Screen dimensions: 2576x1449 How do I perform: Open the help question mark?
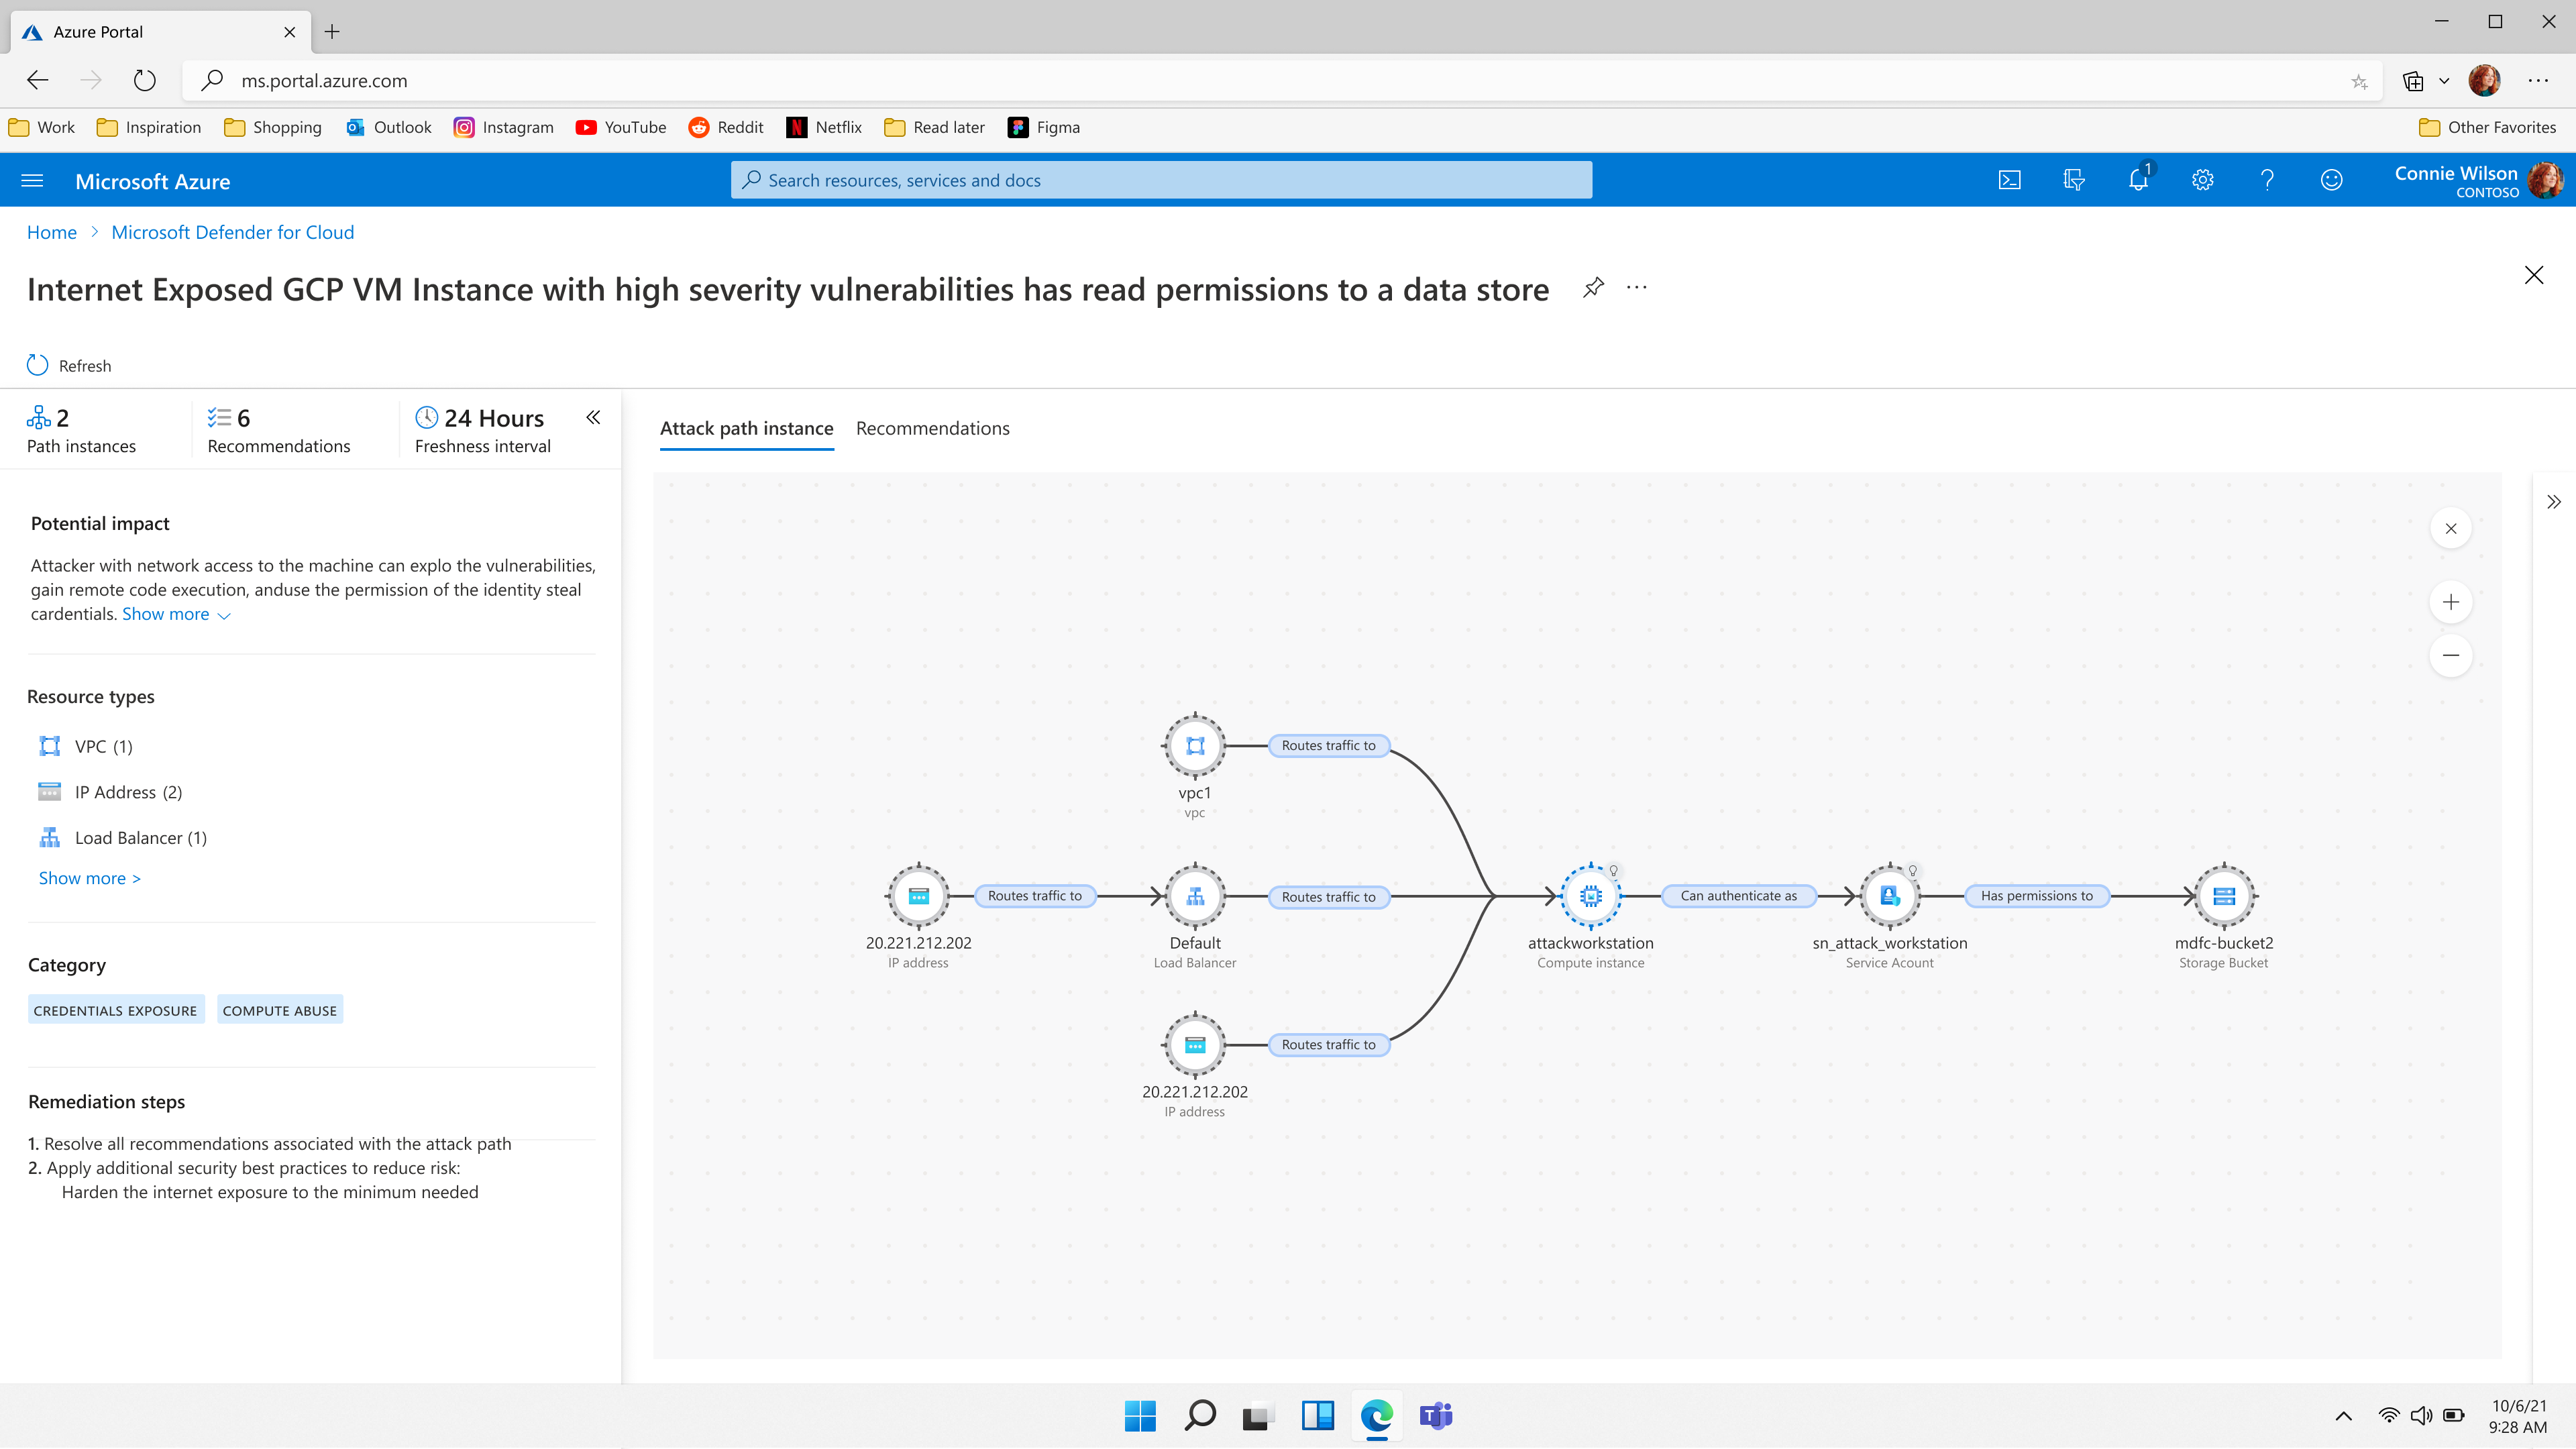click(2266, 180)
